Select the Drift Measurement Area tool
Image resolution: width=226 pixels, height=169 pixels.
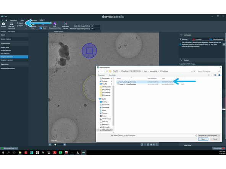[x=55, y=26]
